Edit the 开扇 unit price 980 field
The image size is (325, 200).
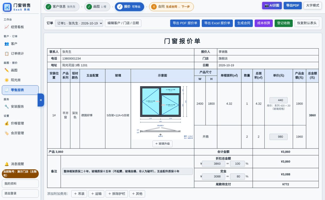(278, 137)
